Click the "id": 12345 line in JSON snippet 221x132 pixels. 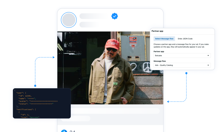(25, 96)
